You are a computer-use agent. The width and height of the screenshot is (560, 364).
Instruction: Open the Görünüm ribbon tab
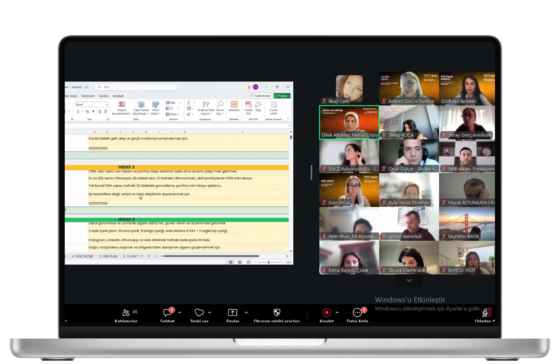(x=88, y=96)
